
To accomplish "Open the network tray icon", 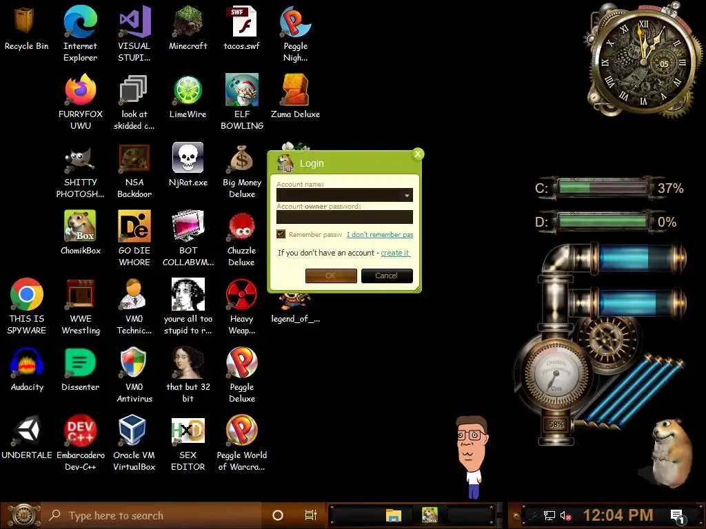I will [x=549, y=516].
